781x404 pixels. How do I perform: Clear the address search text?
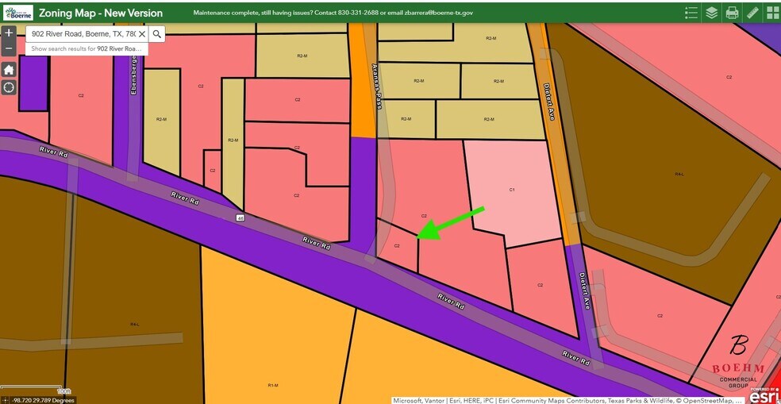[142, 34]
